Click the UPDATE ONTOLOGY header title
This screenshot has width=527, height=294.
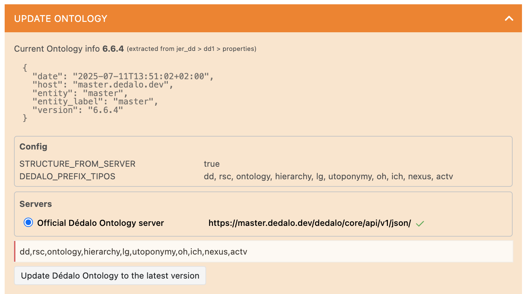(x=61, y=19)
